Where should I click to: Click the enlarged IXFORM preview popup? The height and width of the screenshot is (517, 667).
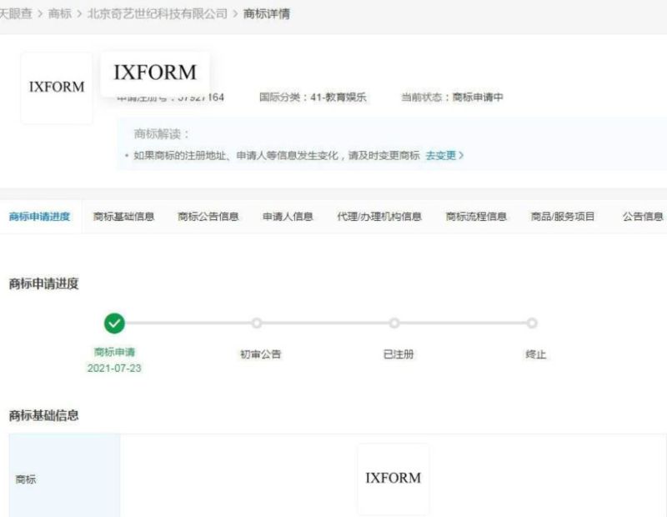[155, 72]
